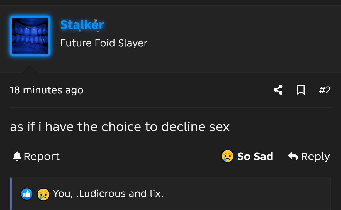The height and width of the screenshot is (210, 341).
Task: Open Stalker's blue teeth avatar image
Action: [x=30, y=36]
